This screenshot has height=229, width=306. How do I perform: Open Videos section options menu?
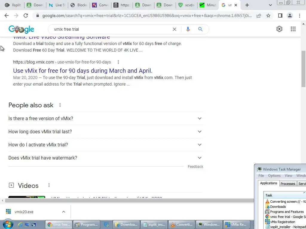[x=49, y=185]
